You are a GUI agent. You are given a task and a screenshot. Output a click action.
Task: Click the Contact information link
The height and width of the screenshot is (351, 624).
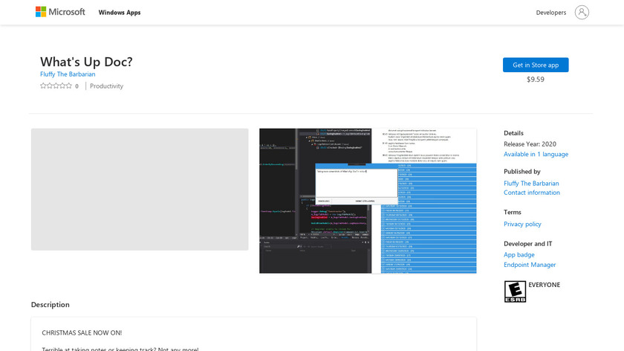(531, 193)
